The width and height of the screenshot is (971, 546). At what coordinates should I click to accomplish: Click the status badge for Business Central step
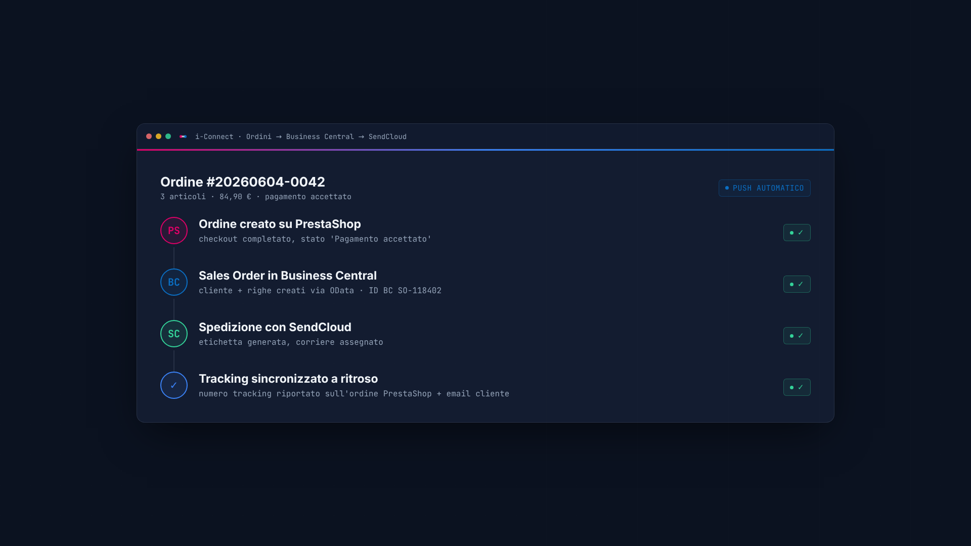point(797,284)
